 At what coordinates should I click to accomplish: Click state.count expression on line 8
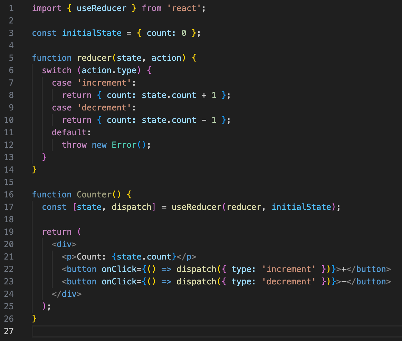[169, 95]
